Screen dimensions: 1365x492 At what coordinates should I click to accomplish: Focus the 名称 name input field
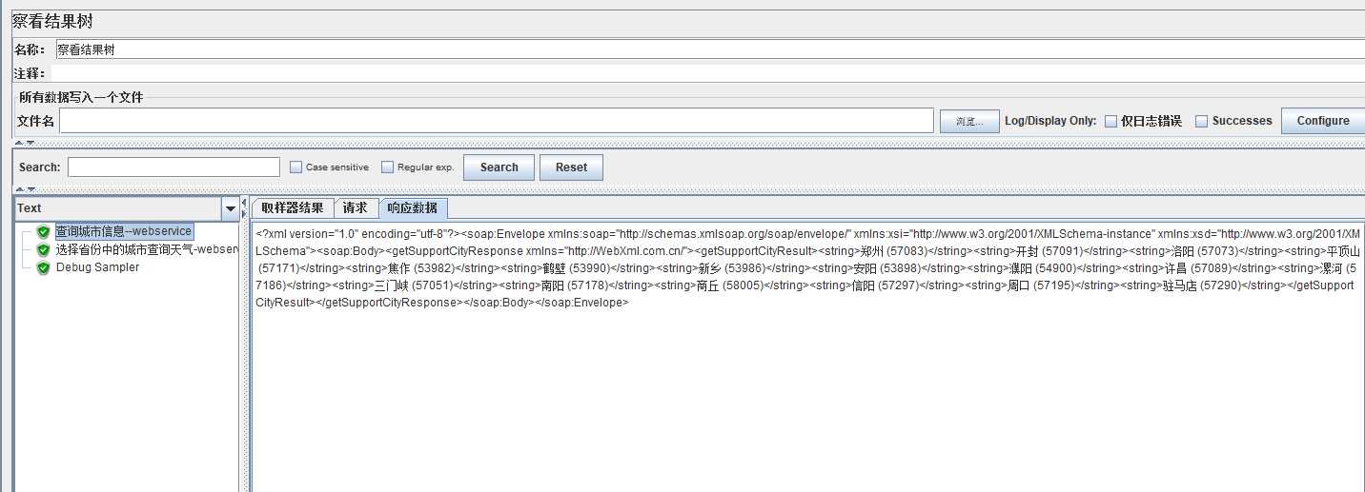pyautogui.click(x=709, y=49)
